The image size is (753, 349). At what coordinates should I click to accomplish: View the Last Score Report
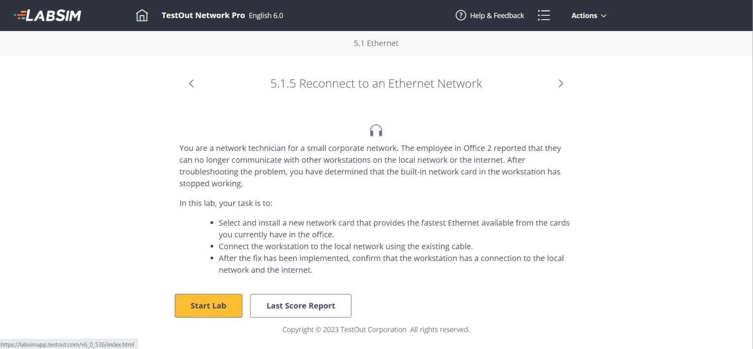pos(300,305)
